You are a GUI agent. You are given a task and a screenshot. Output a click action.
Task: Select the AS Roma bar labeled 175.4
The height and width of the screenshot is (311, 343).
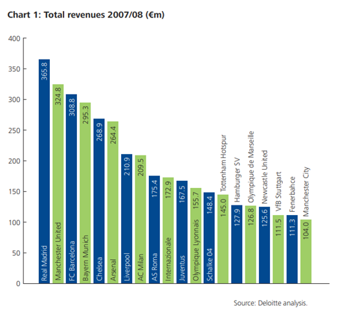tap(154, 229)
